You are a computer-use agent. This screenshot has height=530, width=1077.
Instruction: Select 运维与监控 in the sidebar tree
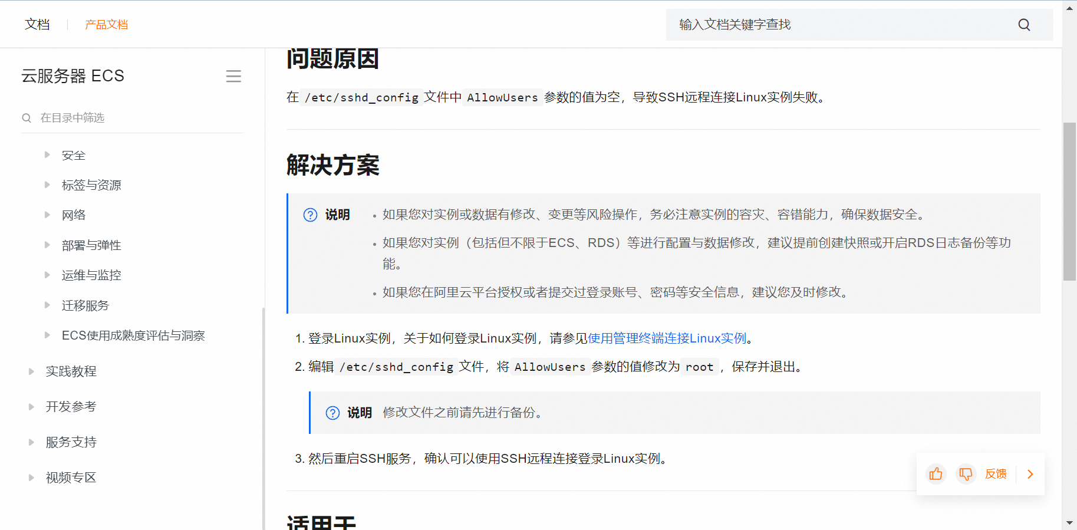point(91,275)
